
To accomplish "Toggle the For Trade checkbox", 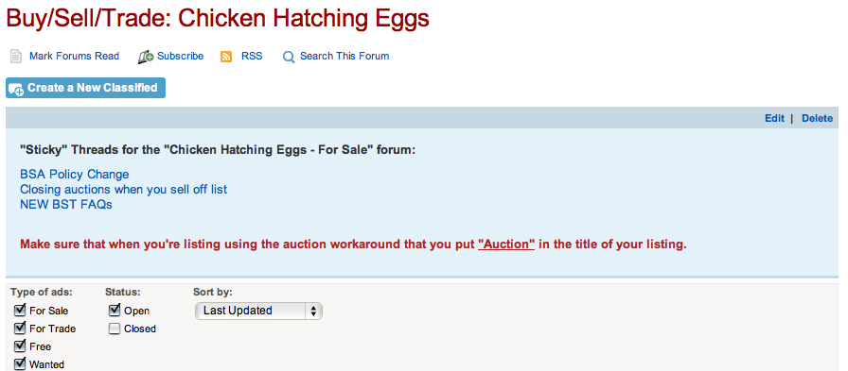I will pyautogui.click(x=20, y=328).
